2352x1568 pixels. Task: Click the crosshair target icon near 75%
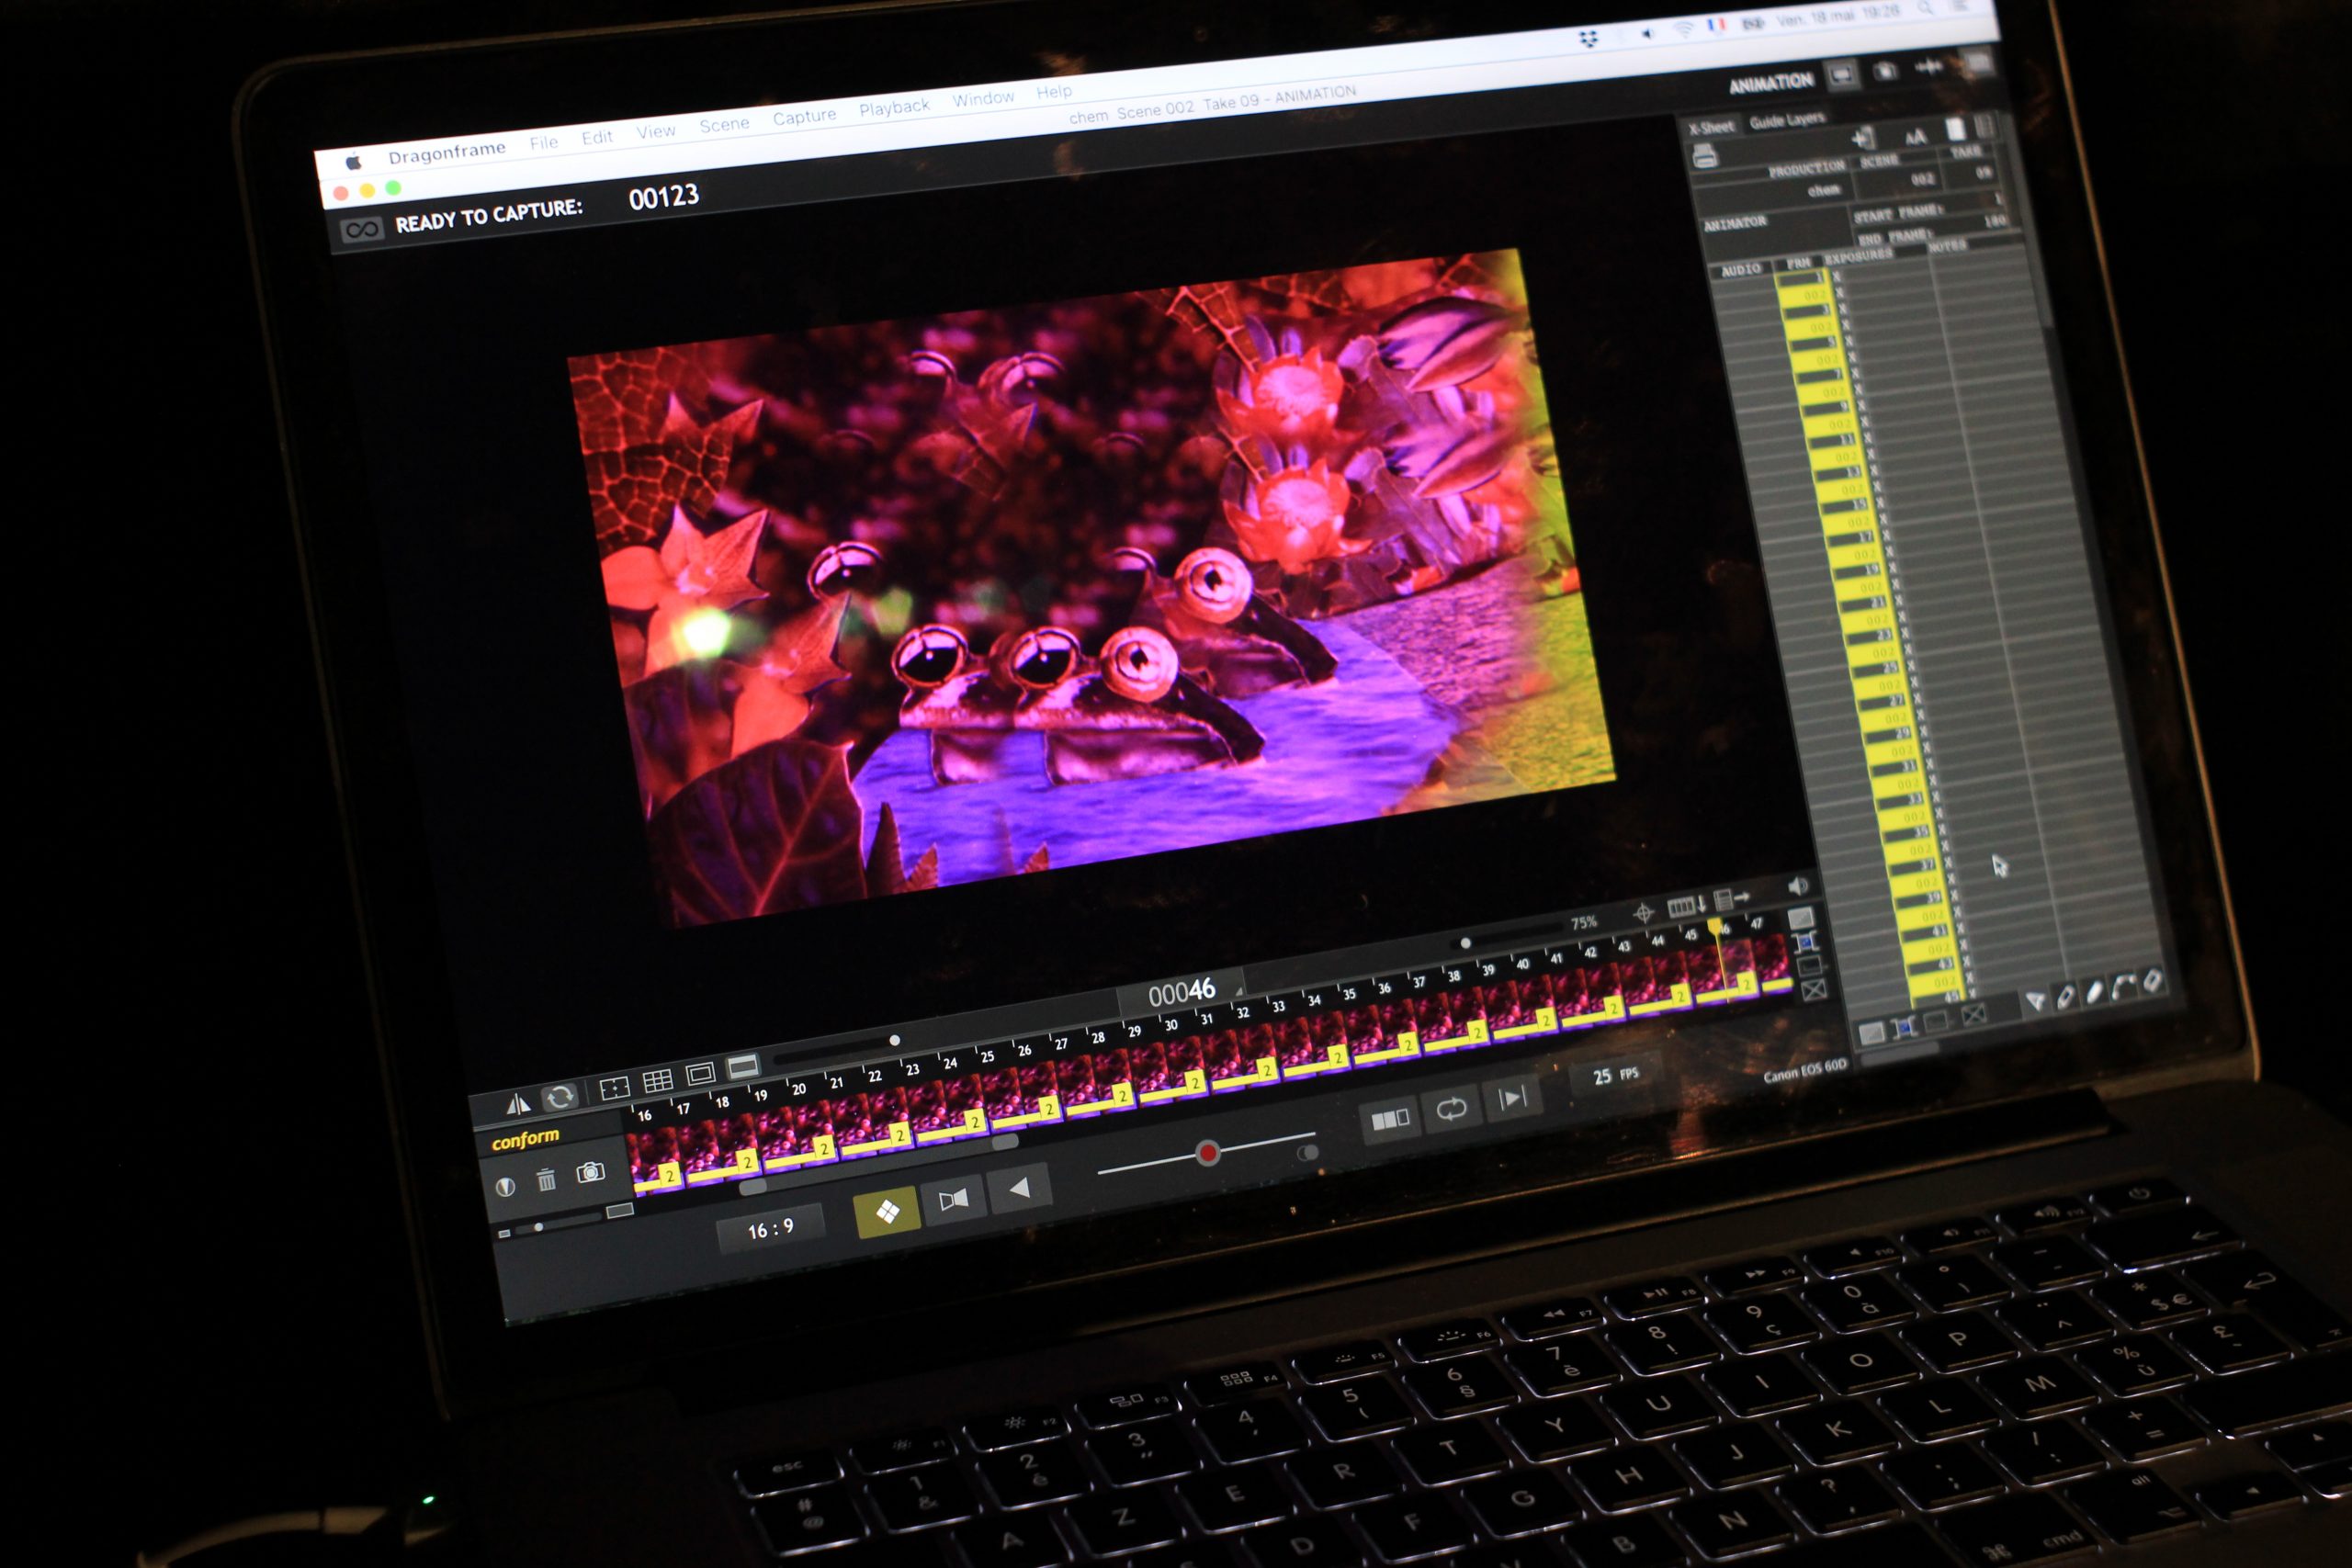(1643, 912)
